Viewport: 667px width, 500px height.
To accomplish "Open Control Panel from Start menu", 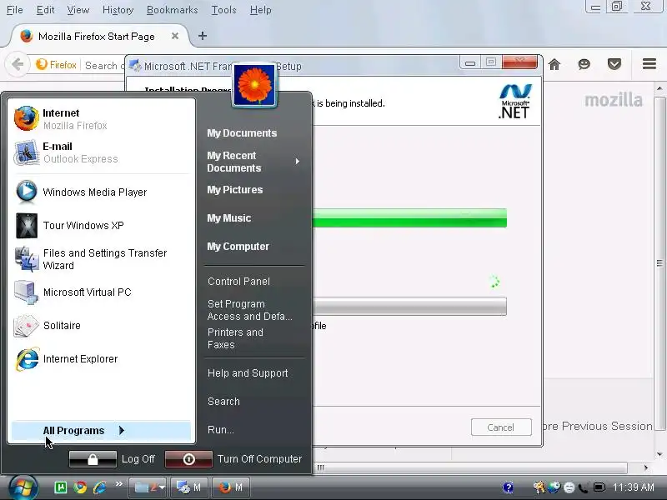I will pyautogui.click(x=238, y=282).
